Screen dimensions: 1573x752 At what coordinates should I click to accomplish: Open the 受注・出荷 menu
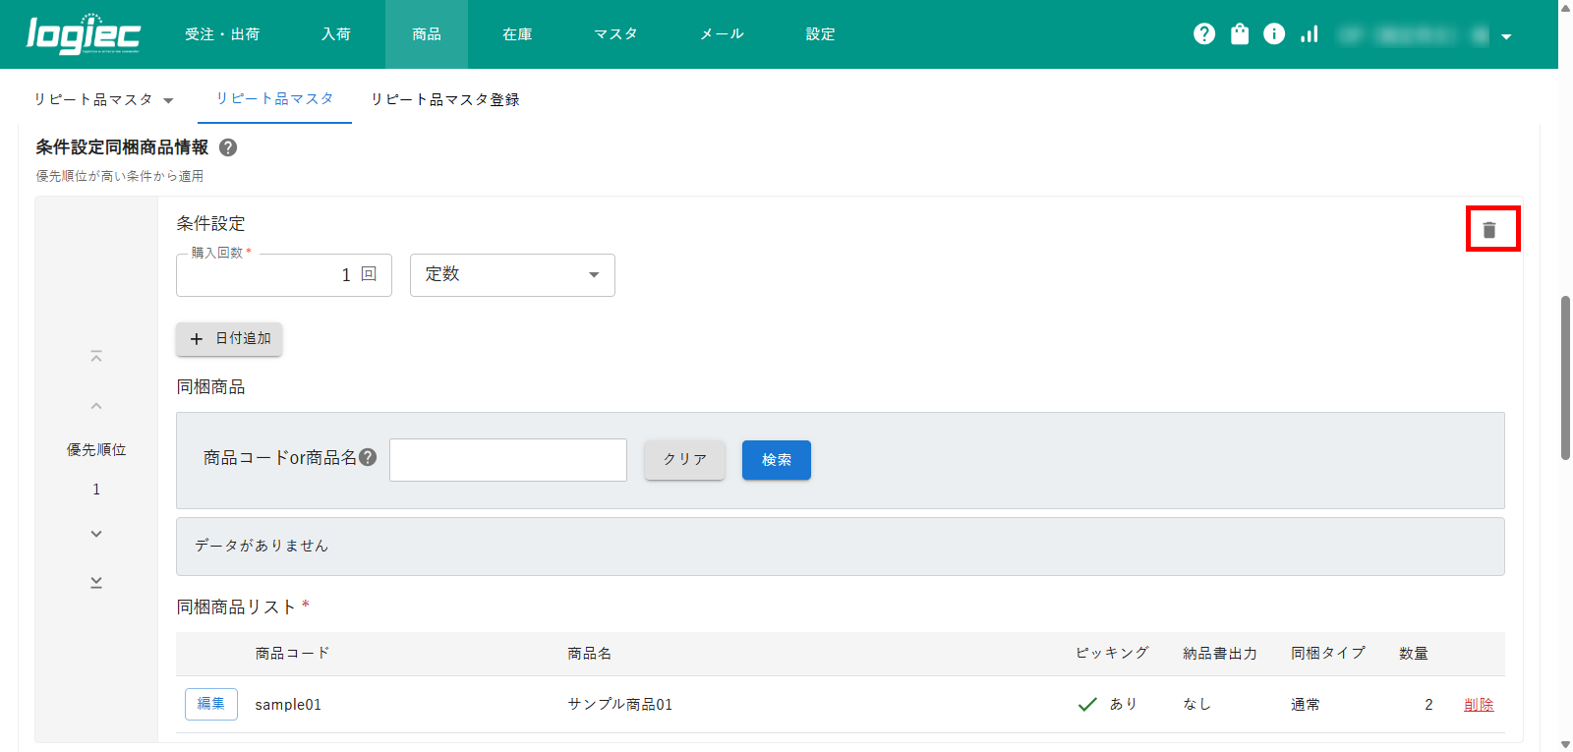pos(222,34)
